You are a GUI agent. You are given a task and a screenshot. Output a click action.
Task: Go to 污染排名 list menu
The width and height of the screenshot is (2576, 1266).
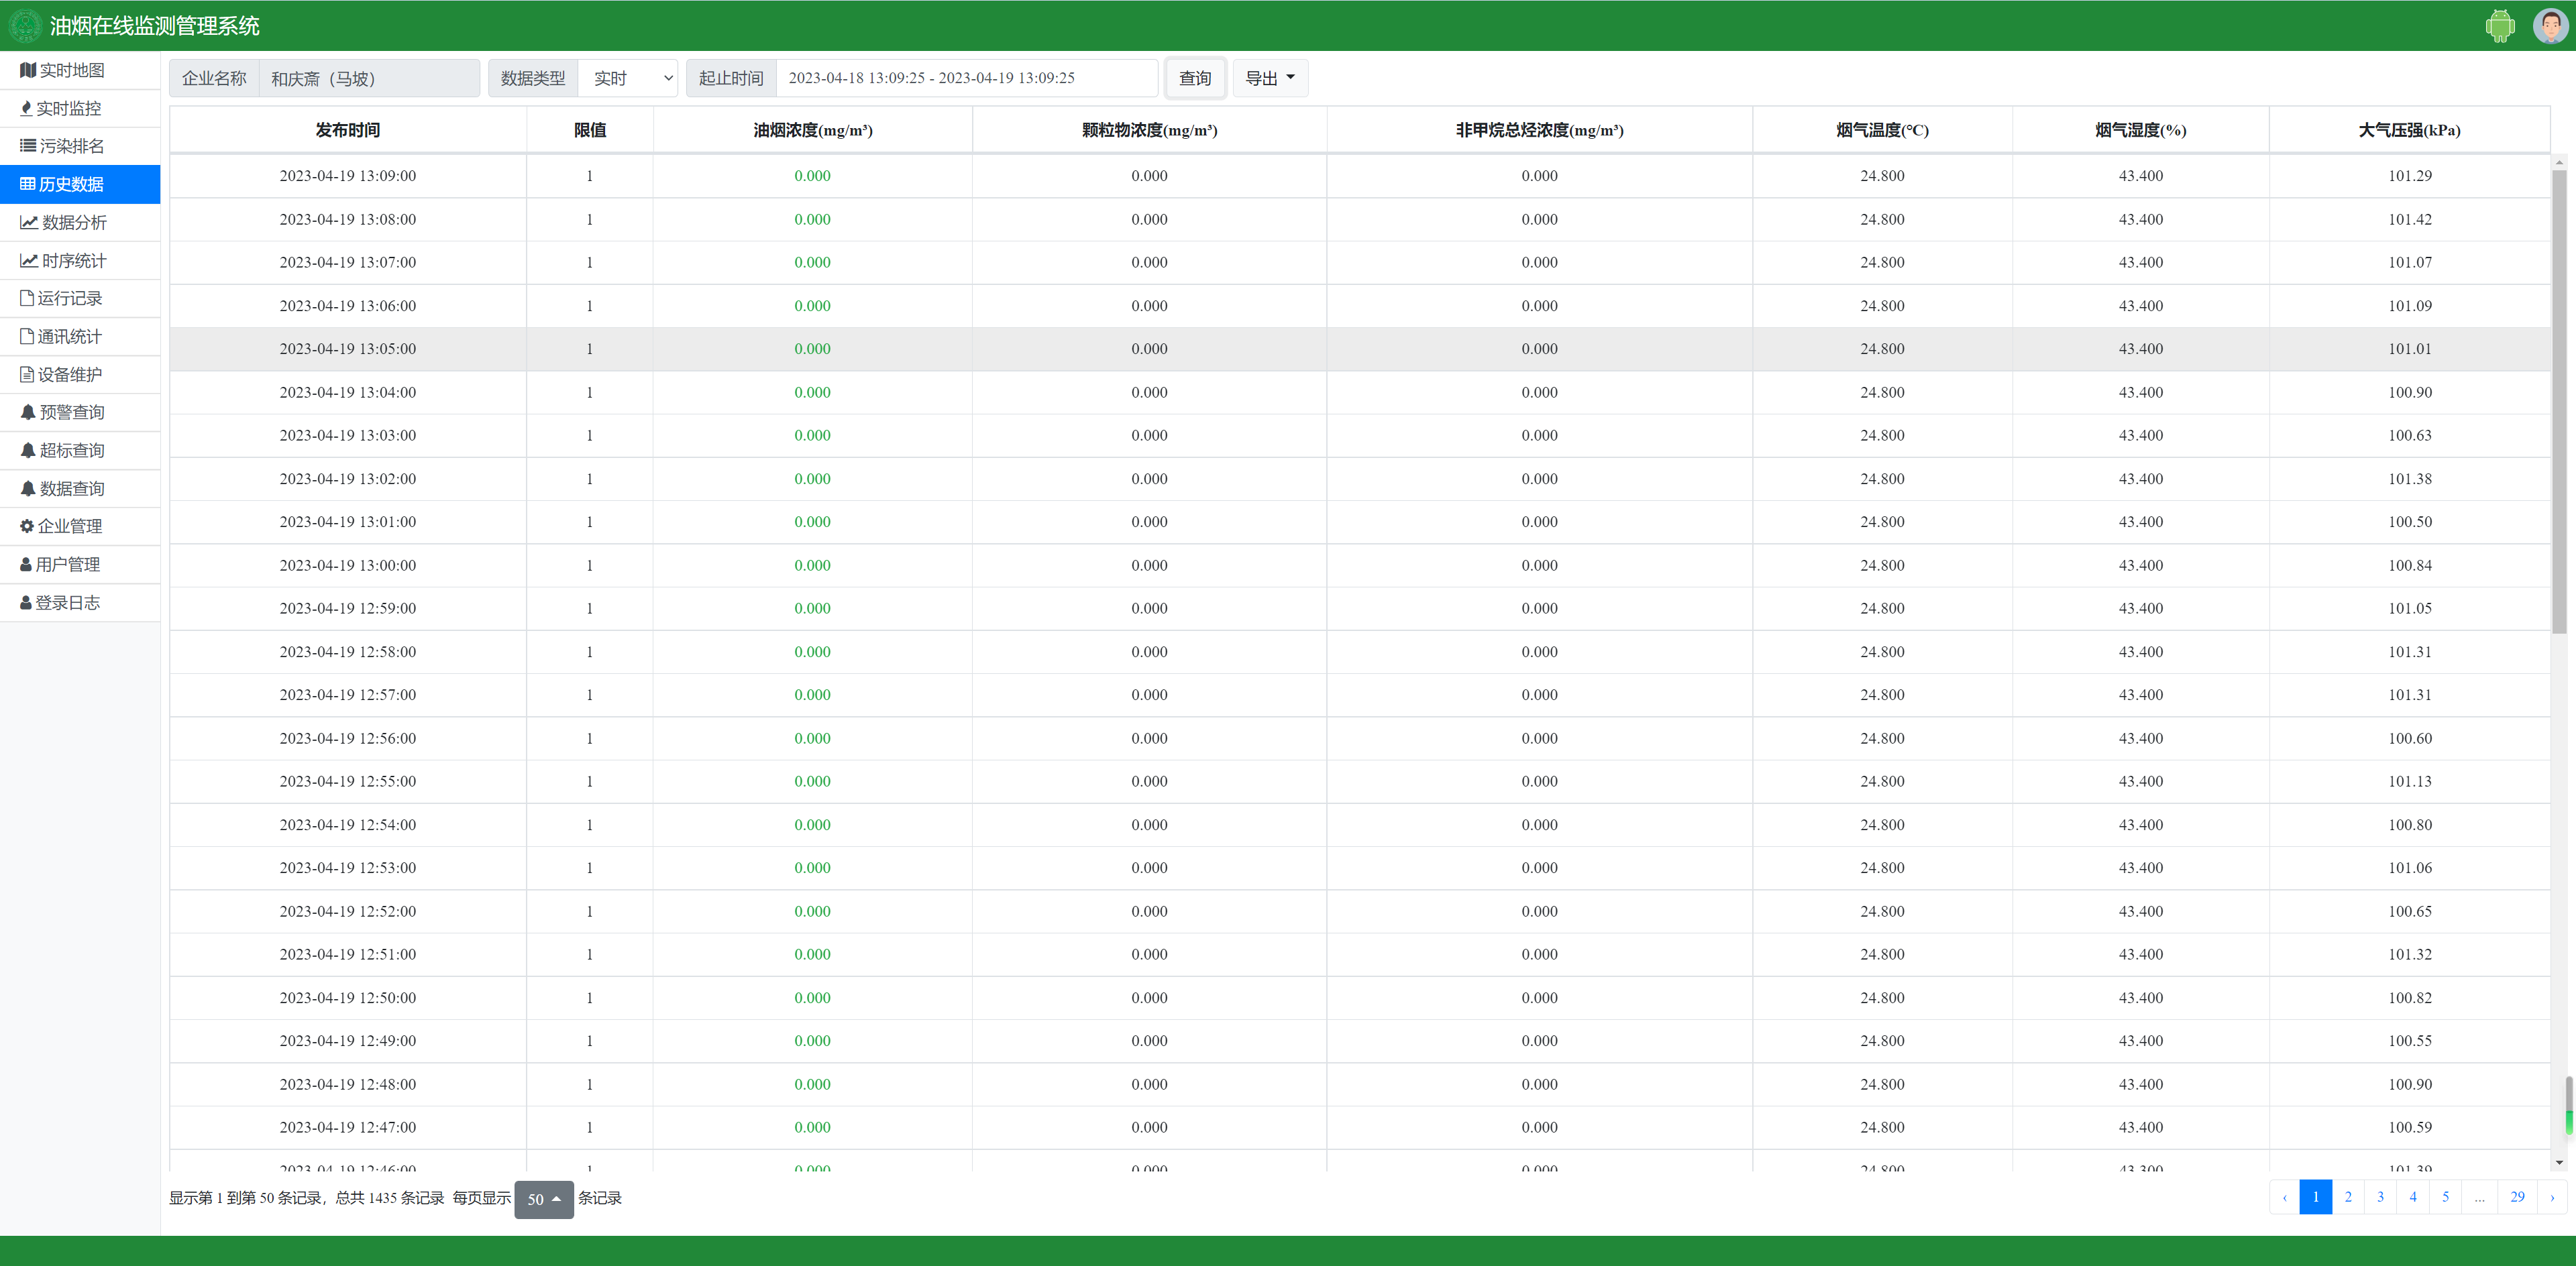point(62,146)
